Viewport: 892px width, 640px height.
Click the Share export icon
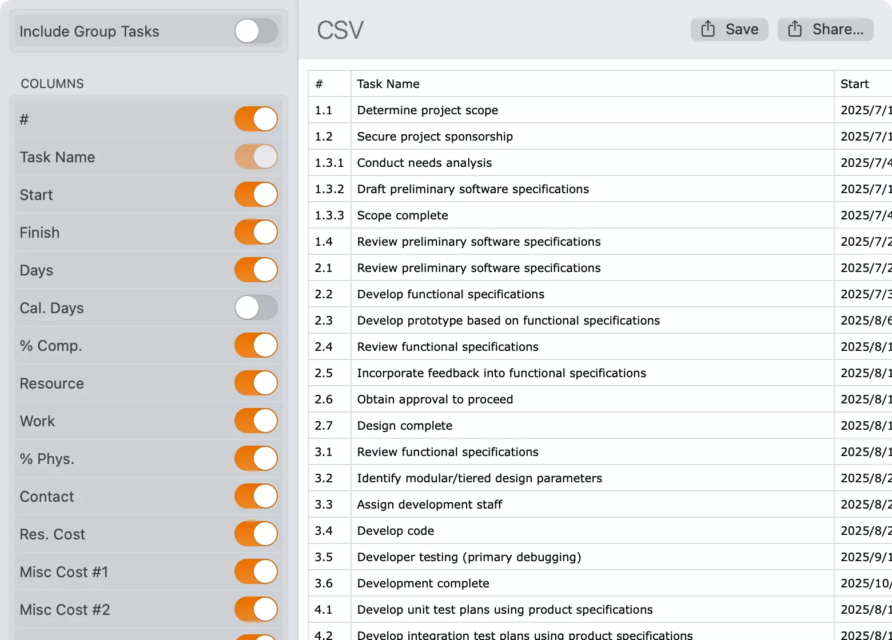coord(794,29)
